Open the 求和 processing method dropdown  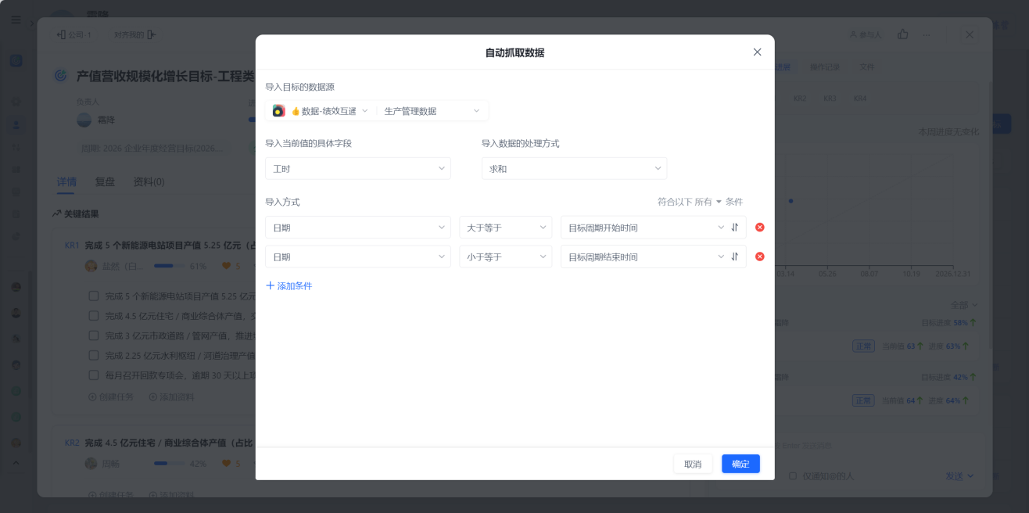tap(574, 169)
